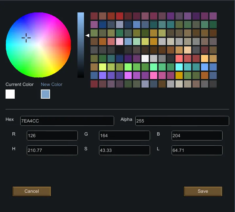This screenshot has width=235, height=212.
Task: Click the R (red) value field
Action: (52, 136)
